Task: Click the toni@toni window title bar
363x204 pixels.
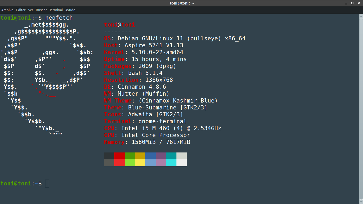Action: tap(182, 3)
